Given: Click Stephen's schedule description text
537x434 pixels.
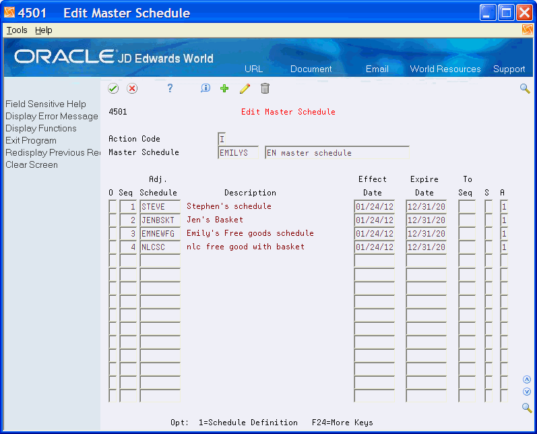Looking at the screenshot, I should tap(229, 206).
